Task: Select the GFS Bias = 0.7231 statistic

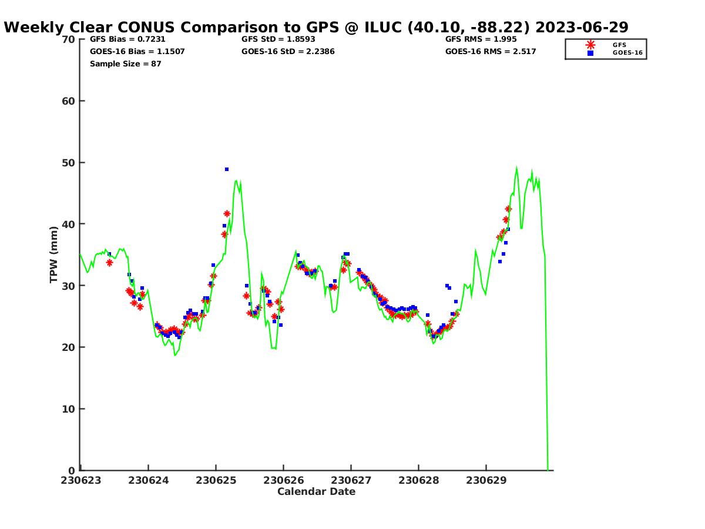Action: (123, 39)
